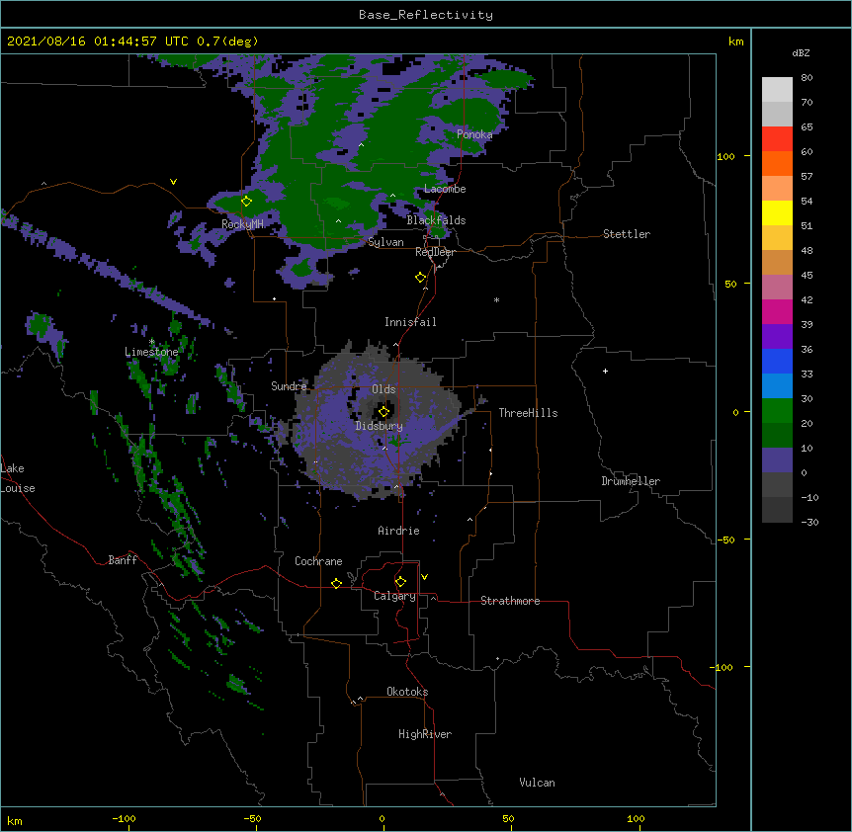Select the Sundre city label

(289, 386)
